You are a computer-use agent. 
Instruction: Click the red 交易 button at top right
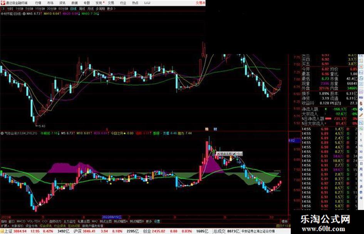tap(200, 3)
